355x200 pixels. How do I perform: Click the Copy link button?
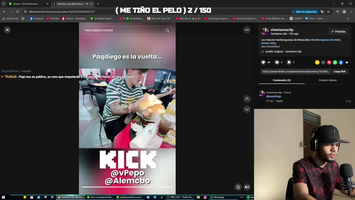pos(339,72)
